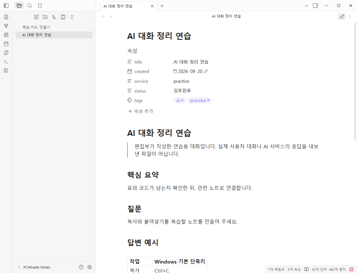
Task: Remove the ai tag
Action: pos(182,100)
